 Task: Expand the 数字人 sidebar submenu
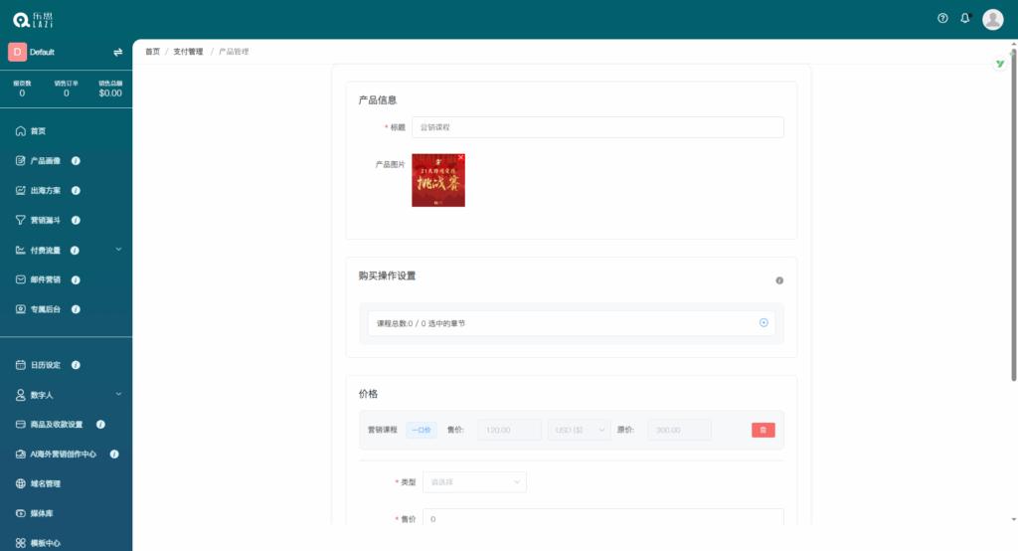[x=118, y=394]
